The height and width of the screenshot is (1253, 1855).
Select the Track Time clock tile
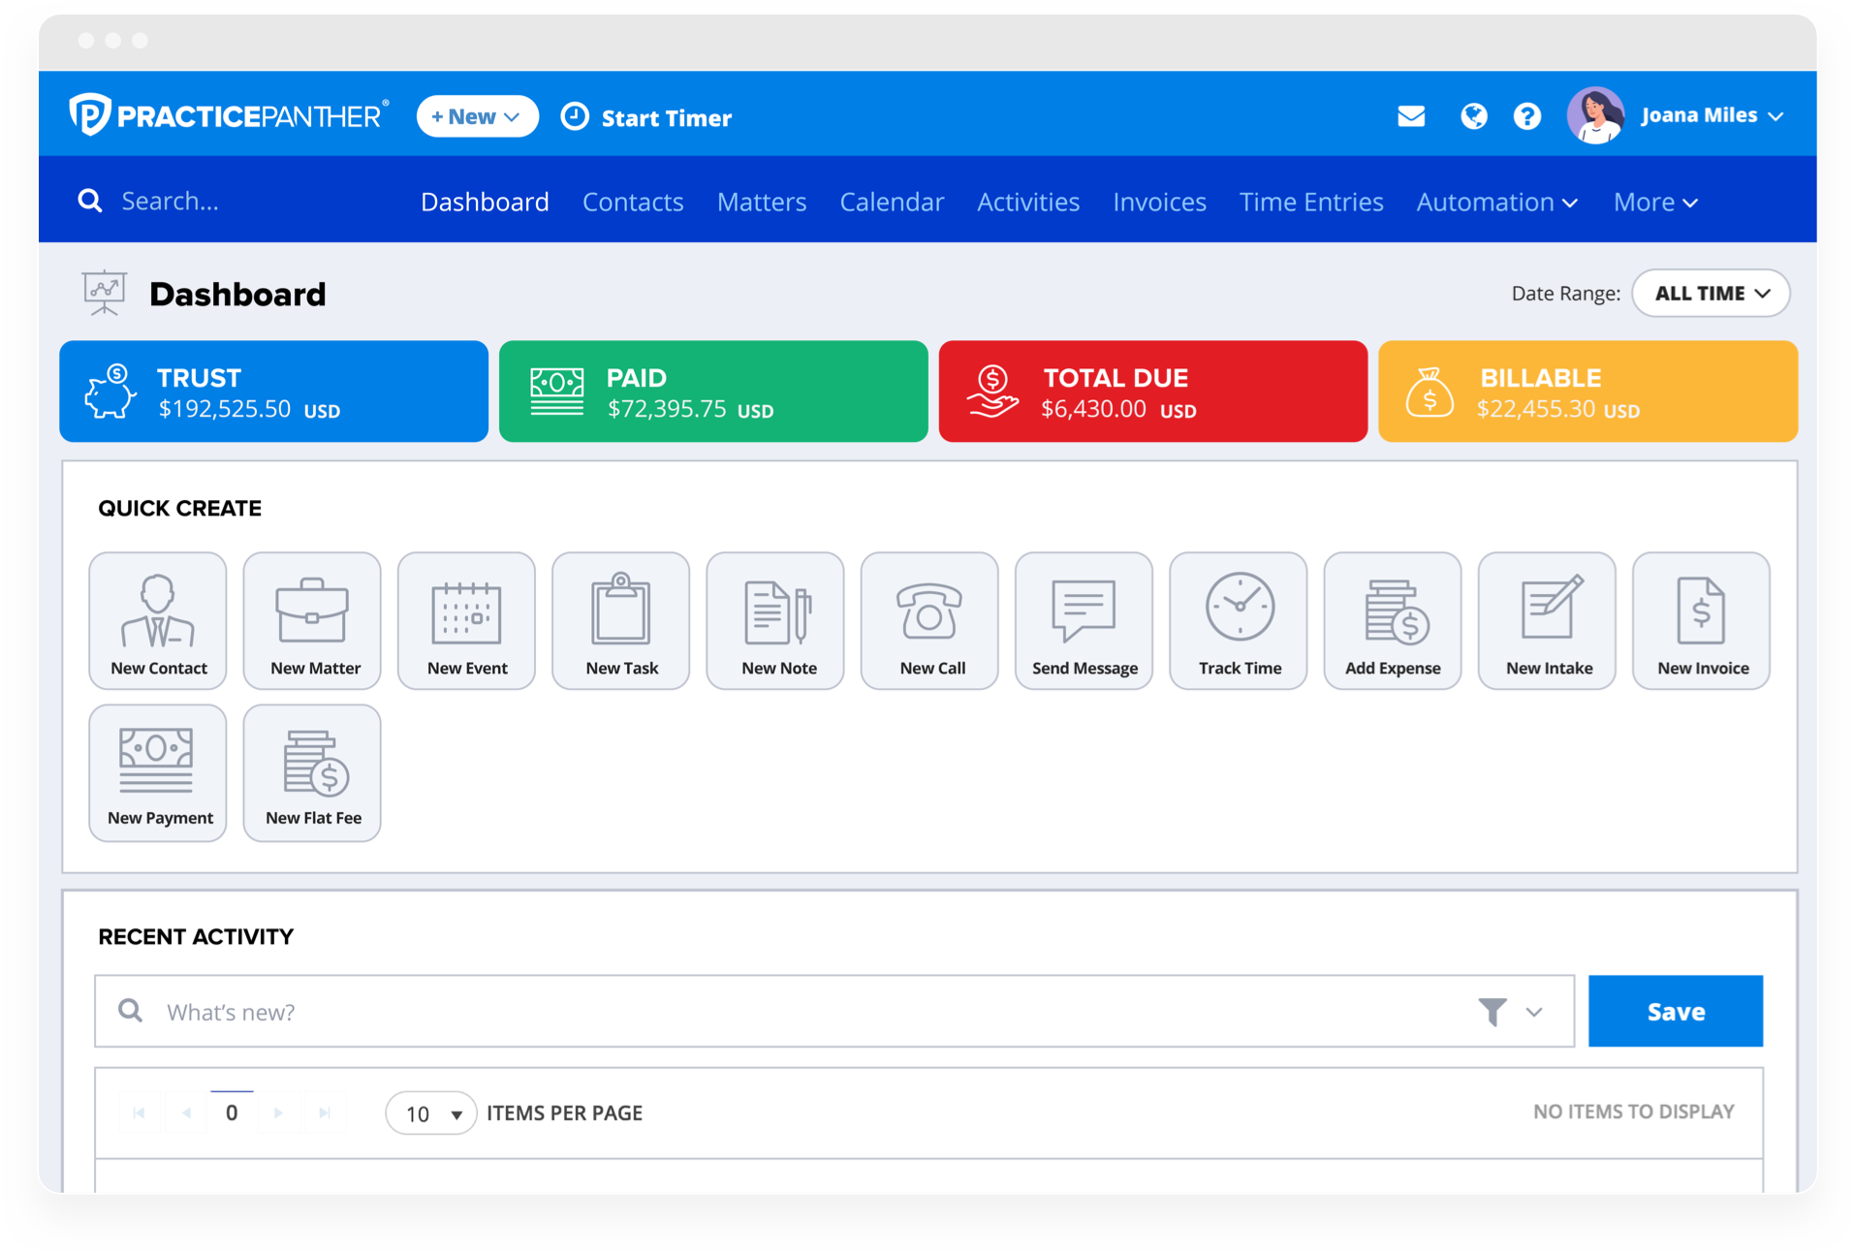(1239, 620)
